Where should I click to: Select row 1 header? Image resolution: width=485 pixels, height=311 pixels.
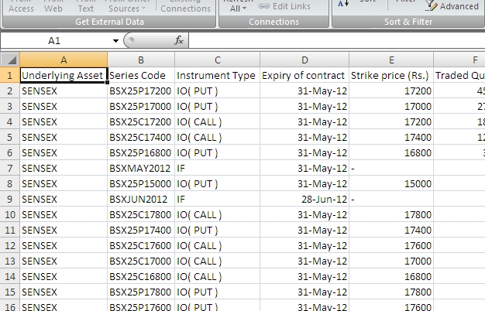[x=10, y=75]
